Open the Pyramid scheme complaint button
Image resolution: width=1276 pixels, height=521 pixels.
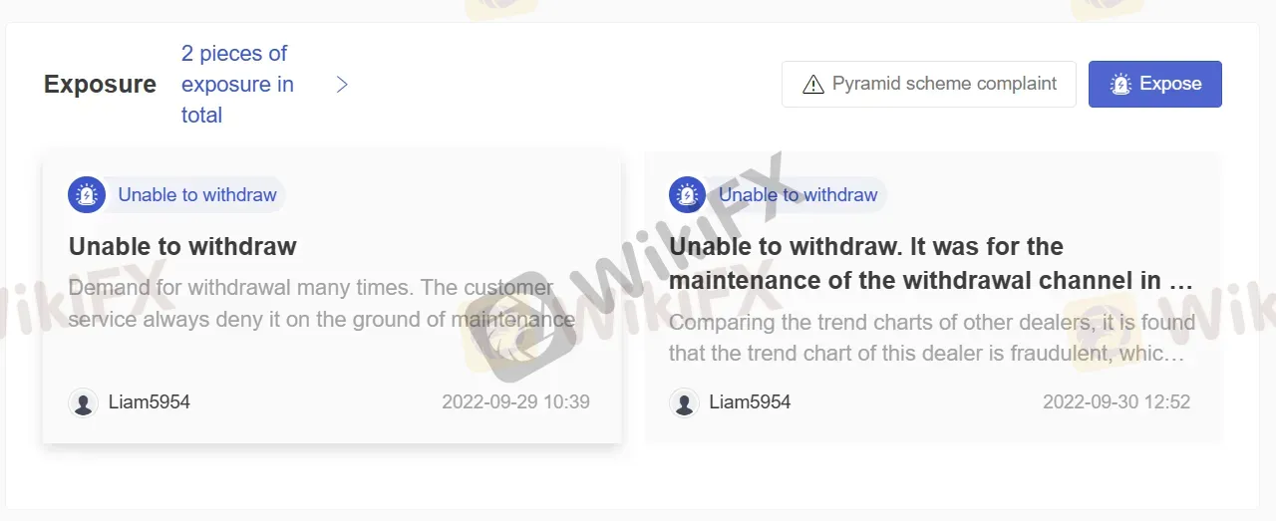tap(929, 84)
